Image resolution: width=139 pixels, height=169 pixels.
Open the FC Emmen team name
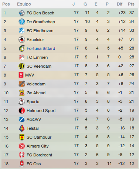[37, 57]
